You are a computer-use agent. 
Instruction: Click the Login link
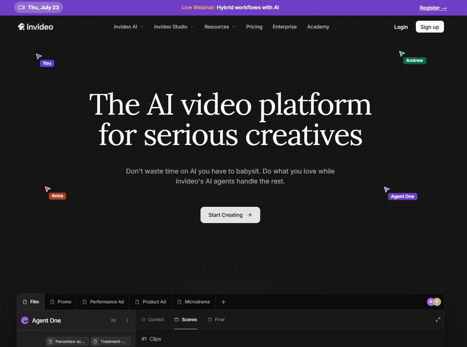[401, 27]
